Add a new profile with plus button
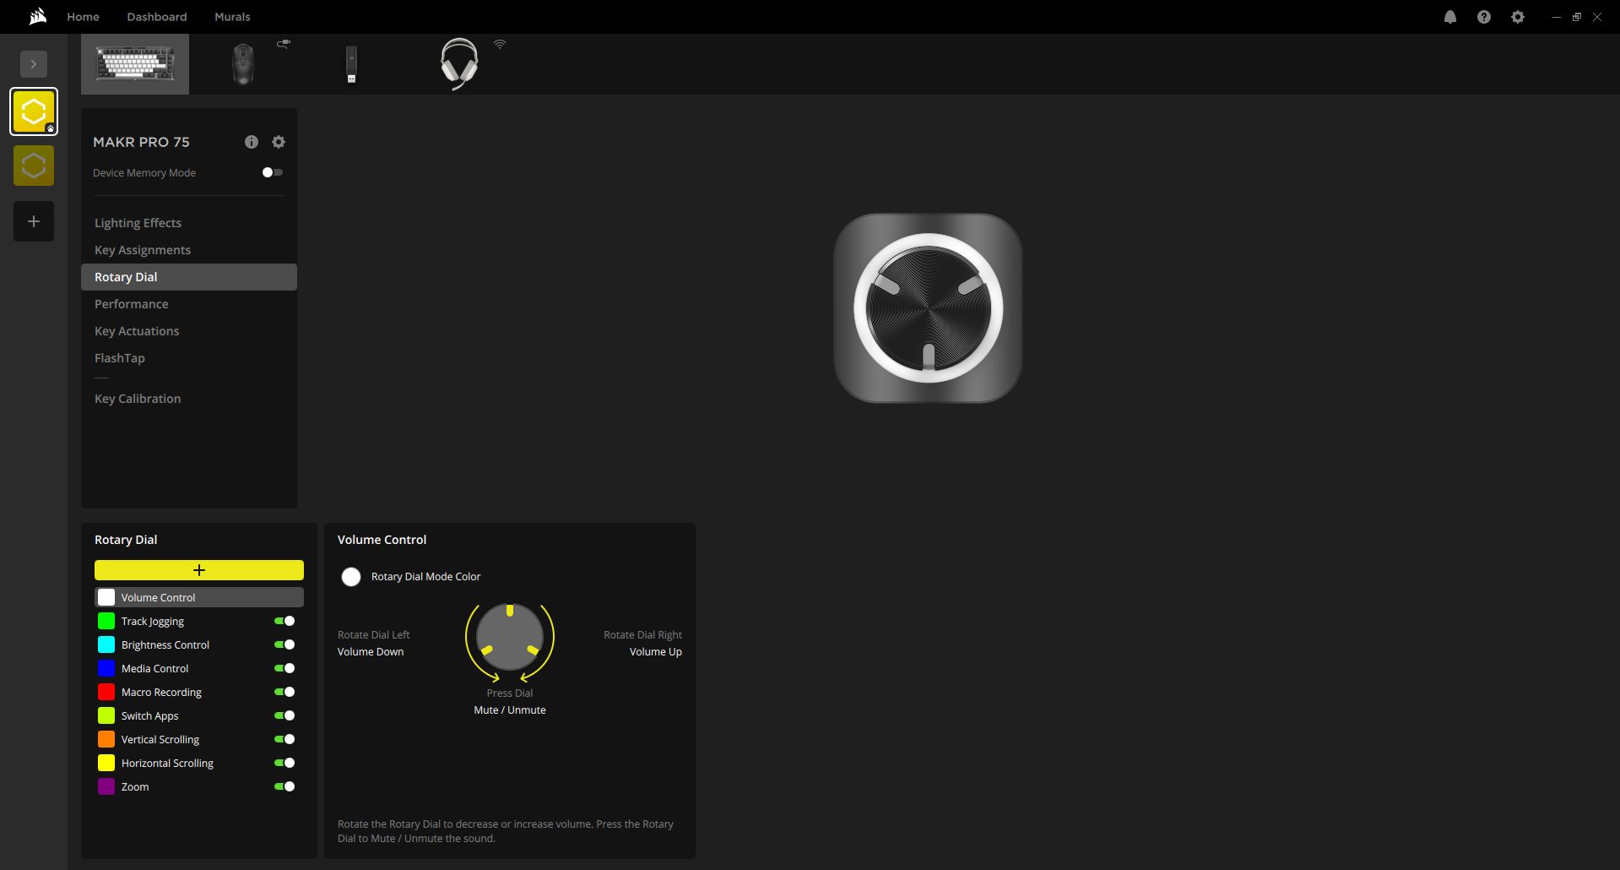Viewport: 1620px width, 870px height. coord(34,221)
